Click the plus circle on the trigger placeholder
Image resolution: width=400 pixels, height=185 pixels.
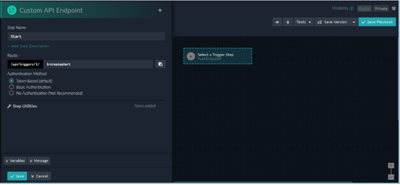pos(191,56)
